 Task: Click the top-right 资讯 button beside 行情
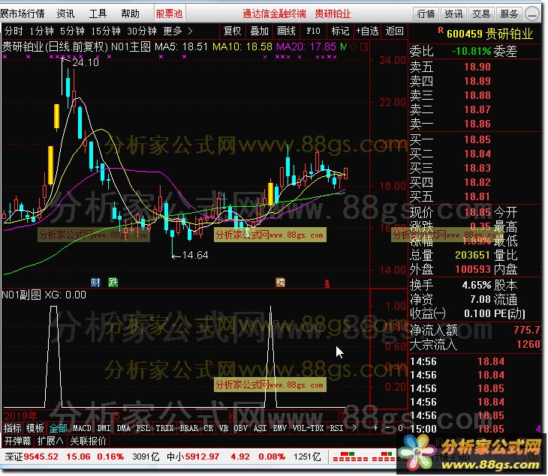pos(453,14)
